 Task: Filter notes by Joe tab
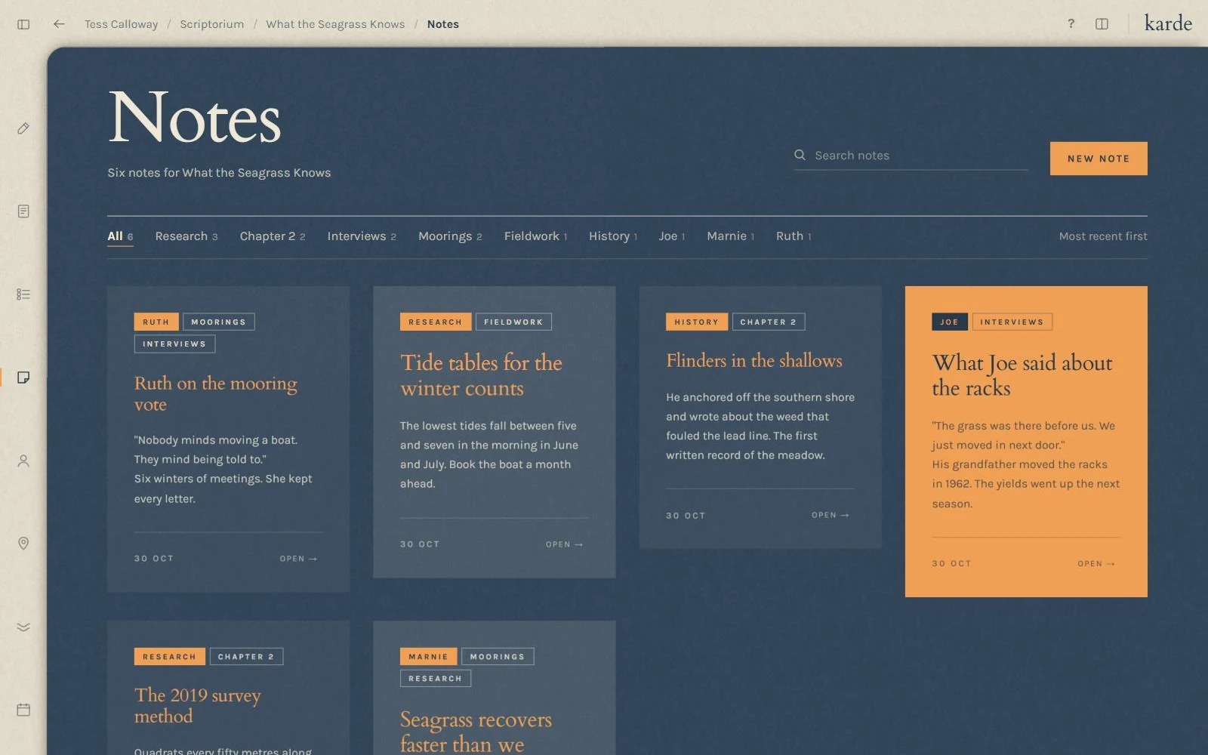click(x=672, y=236)
